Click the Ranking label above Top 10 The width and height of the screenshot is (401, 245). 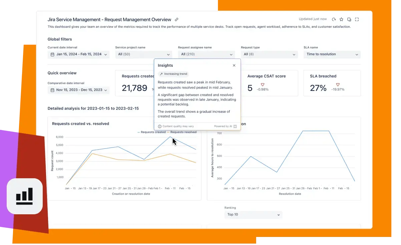pyautogui.click(x=230, y=208)
